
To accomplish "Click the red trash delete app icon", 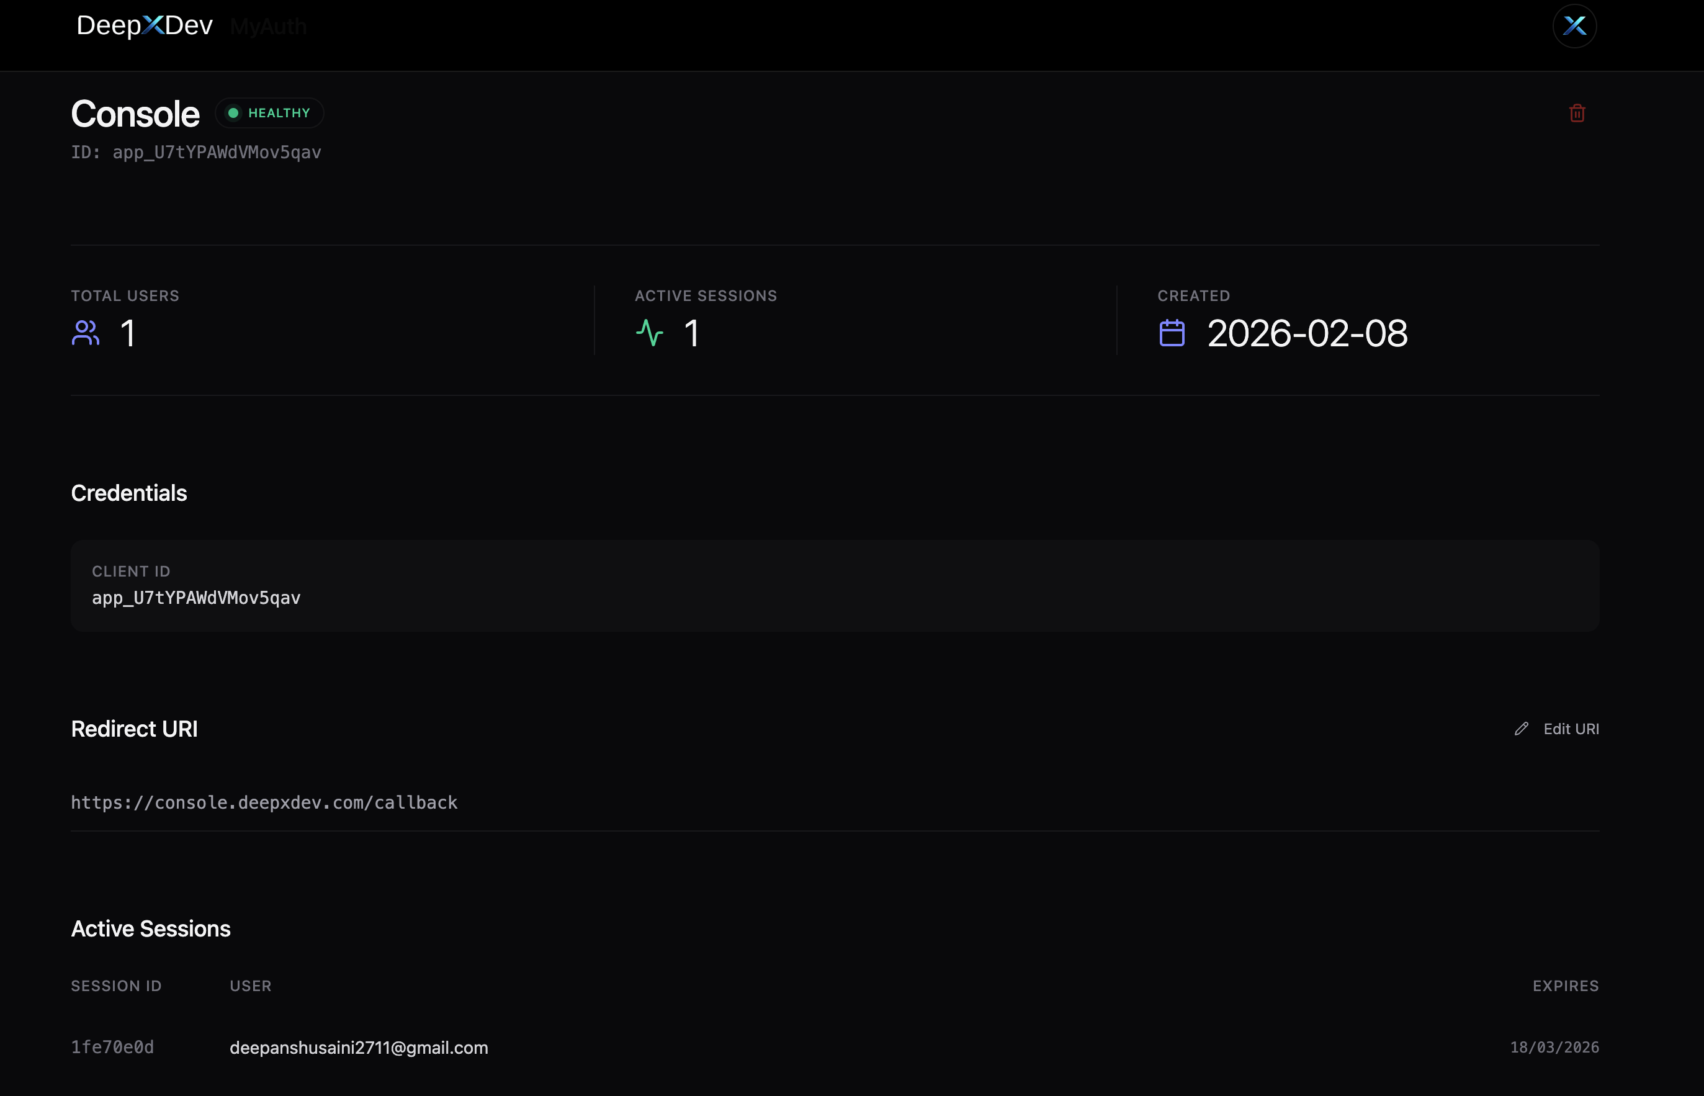I will [1577, 113].
